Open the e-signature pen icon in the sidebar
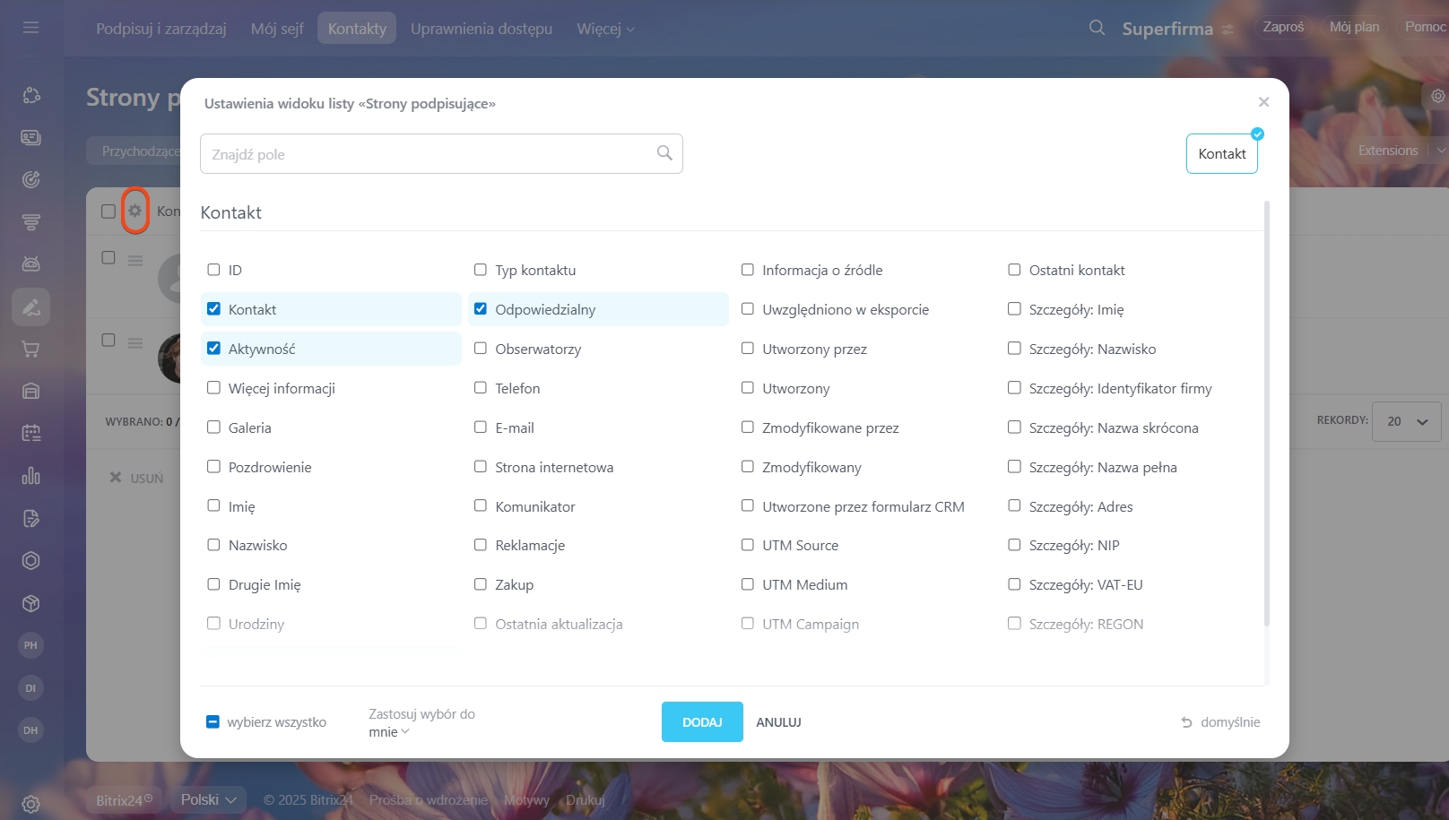1449x820 pixels. point(30,307)
